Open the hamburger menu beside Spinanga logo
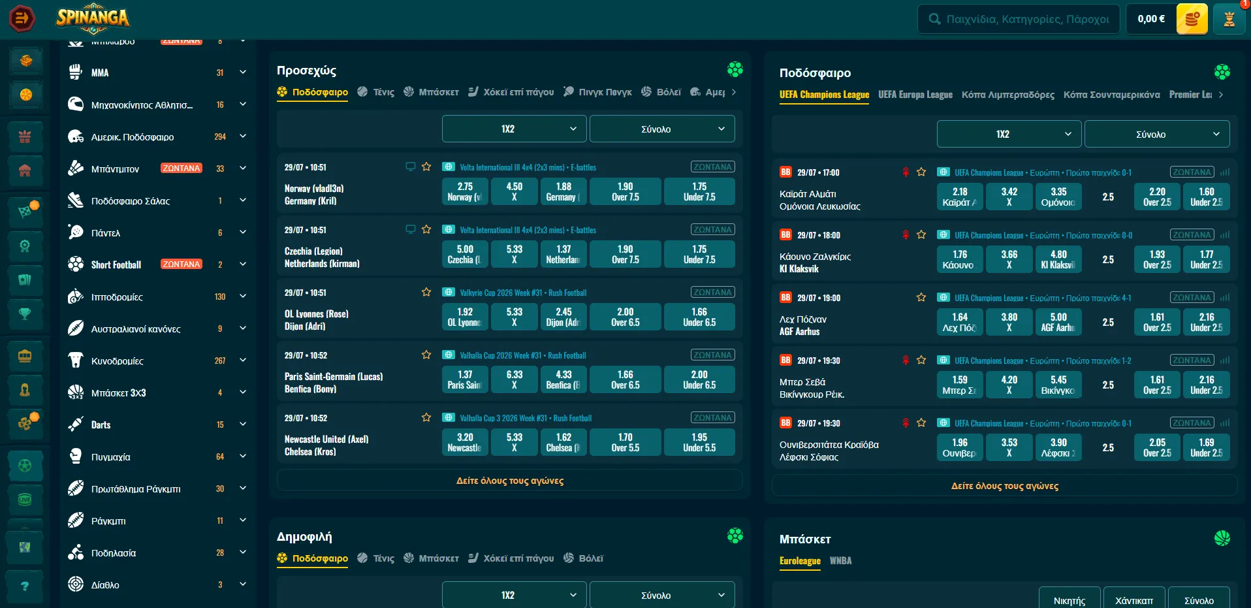Image resolution: width=1251 pixels, height=608 pixels. [22, 18]
